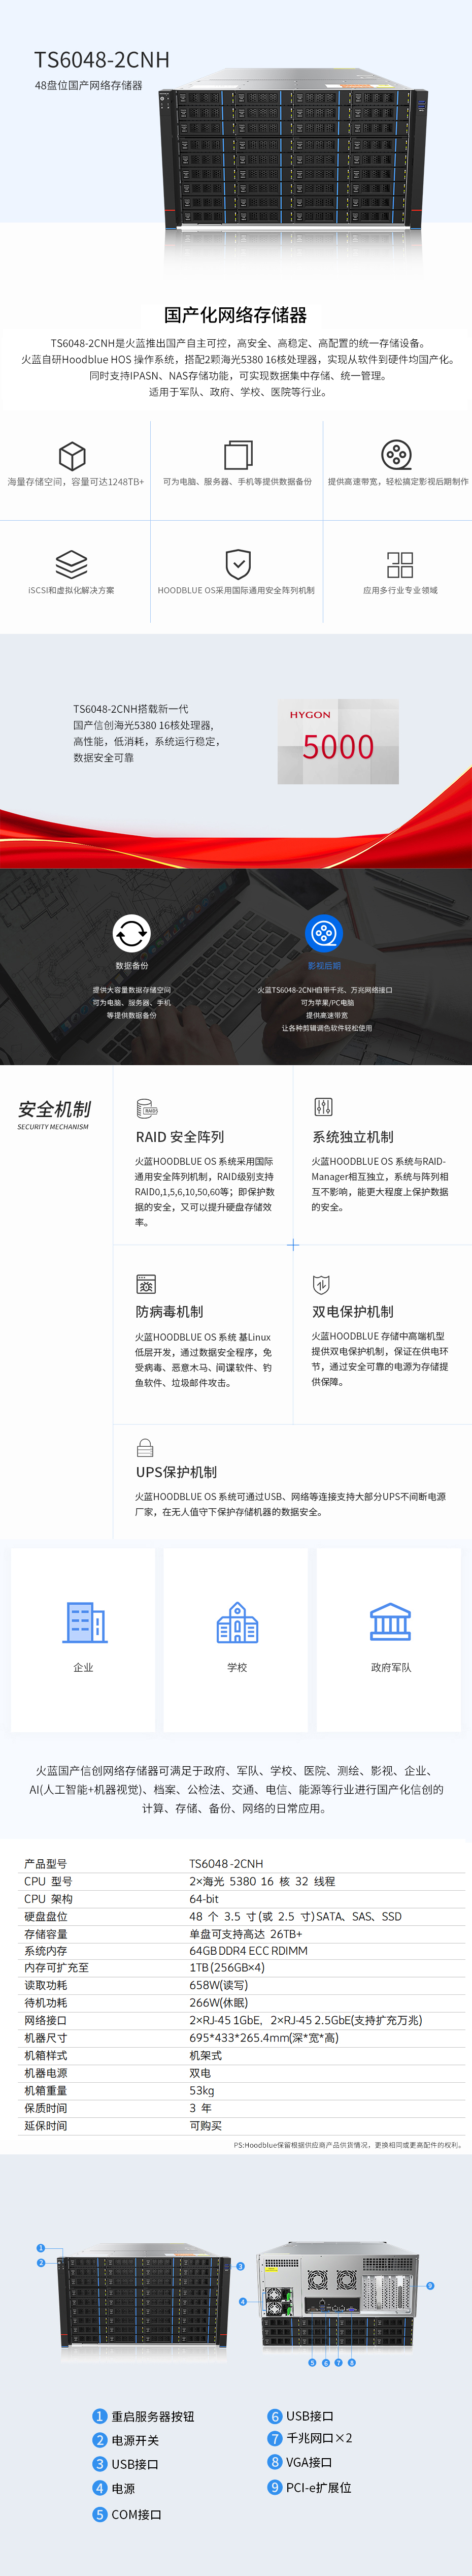Click the stacked layers icon above iSCSI

tap(72, 564)
